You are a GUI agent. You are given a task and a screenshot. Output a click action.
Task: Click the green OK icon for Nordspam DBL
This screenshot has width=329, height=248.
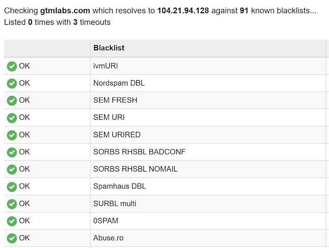(12, 84)
